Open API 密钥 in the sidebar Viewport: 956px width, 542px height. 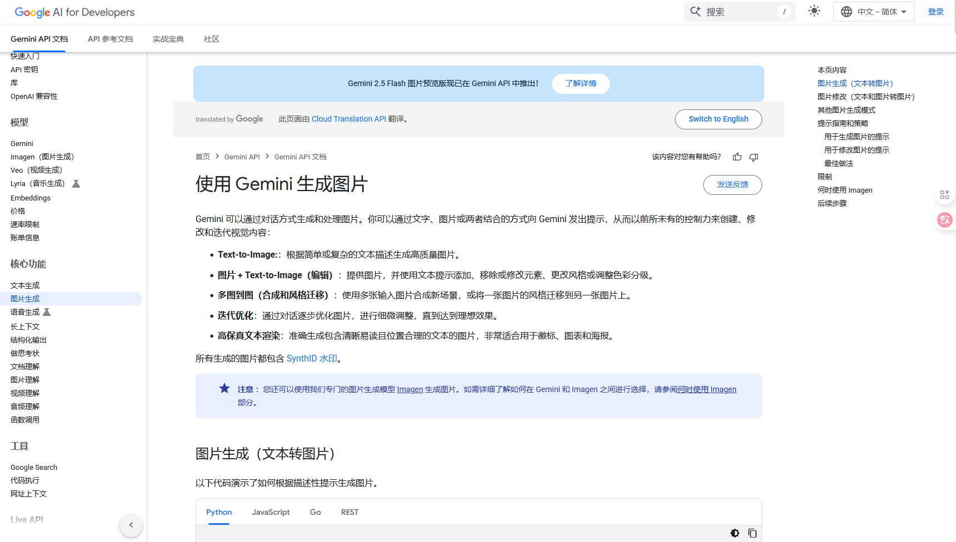(24, 69)
